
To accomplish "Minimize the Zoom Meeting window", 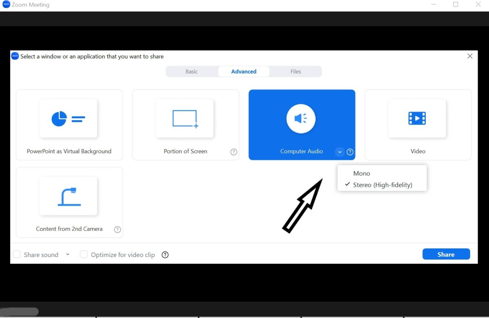I will point(433,4).
